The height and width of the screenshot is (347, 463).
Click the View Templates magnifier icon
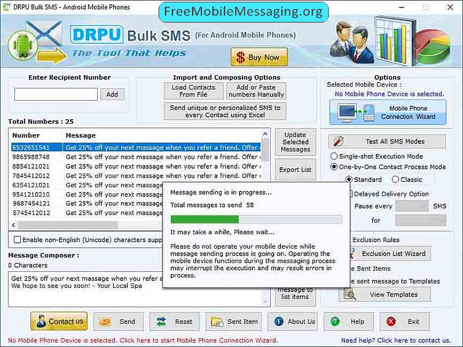tap(350, 294)
